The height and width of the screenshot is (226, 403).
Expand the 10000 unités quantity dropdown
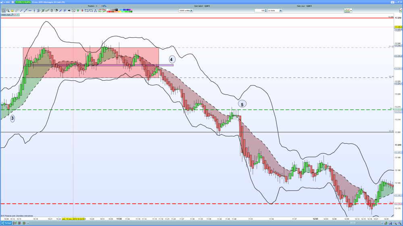tap(191, 10)
